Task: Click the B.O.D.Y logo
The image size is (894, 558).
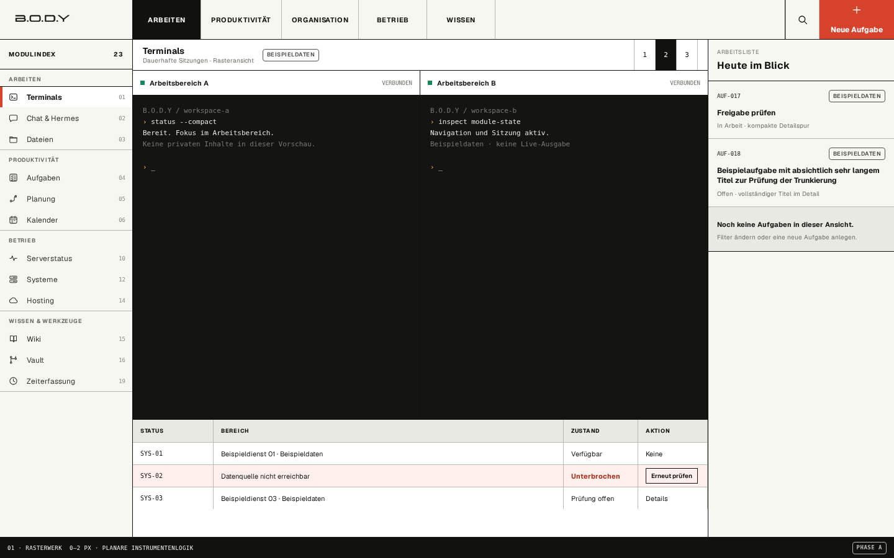Action: [42, 19]
